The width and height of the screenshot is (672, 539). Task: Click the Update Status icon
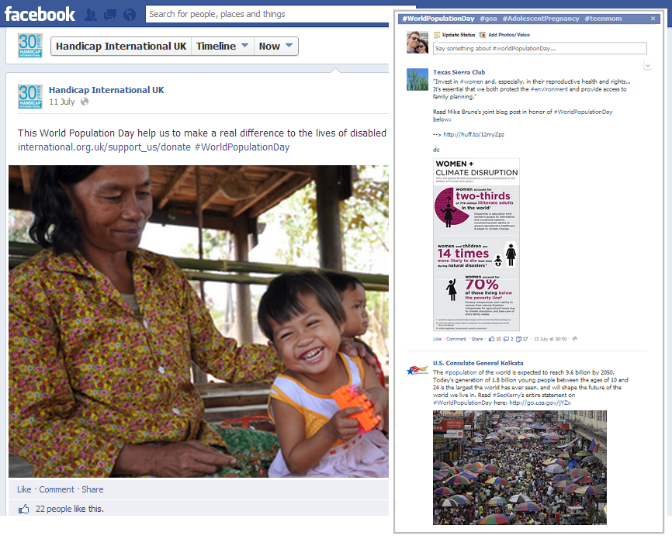pos(437,35)
